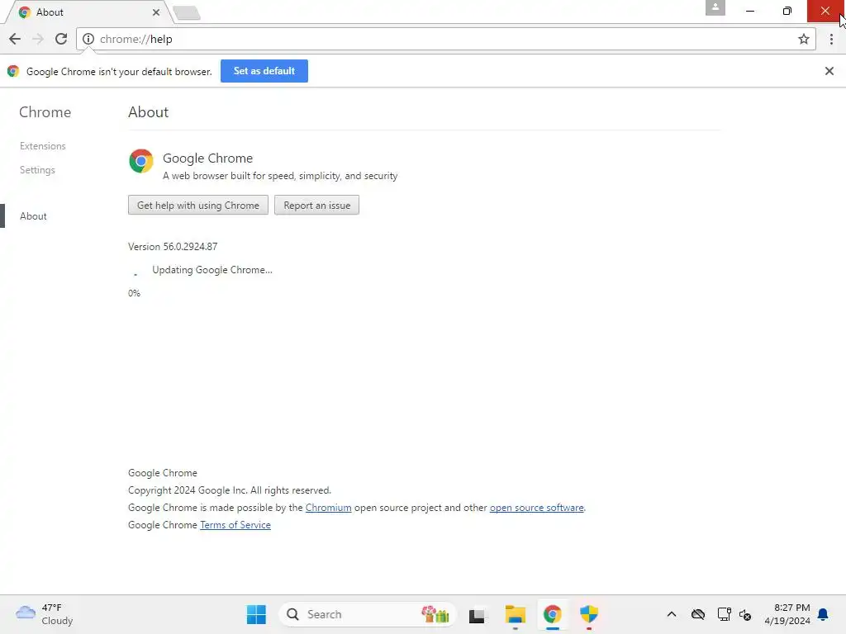Close the About tab
This screenshot has width=846, height=634.
coord(156,12)
